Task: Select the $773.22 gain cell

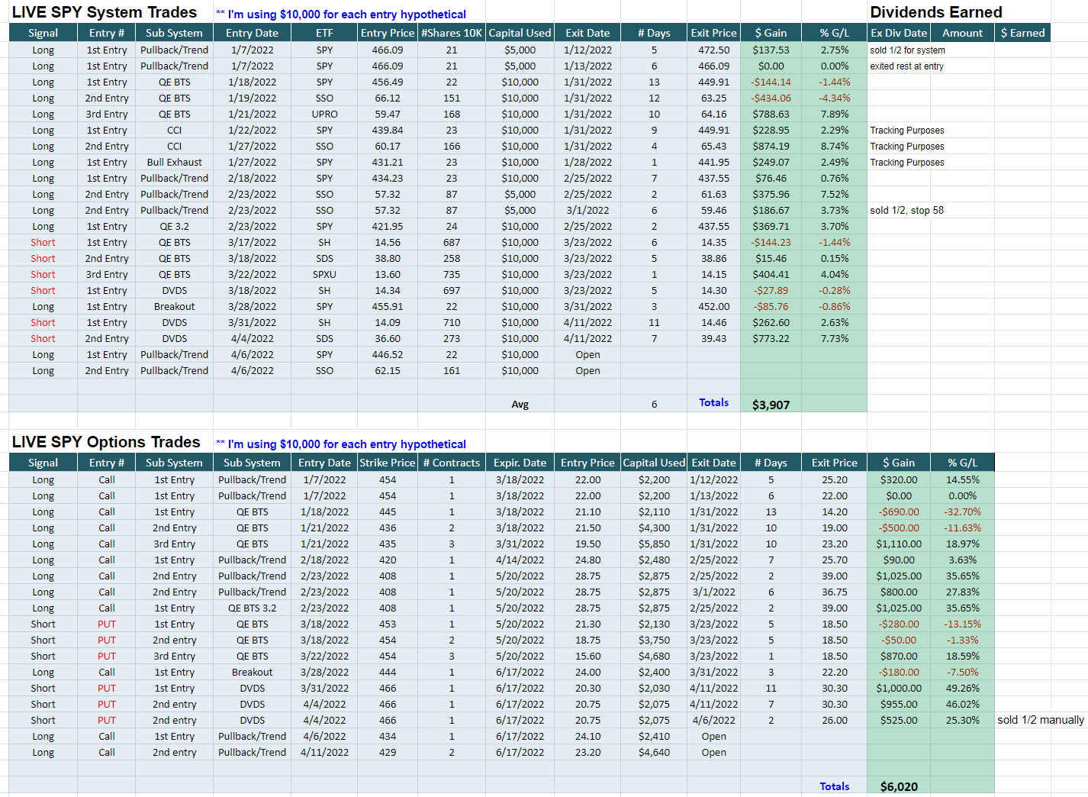Action: click(x=771, y=338)
